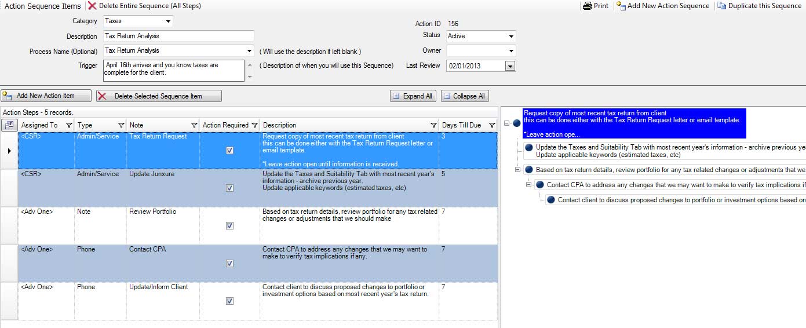
Task: Toggle Action Required for Review Portfolio row
Action: (x=229, y=225)
